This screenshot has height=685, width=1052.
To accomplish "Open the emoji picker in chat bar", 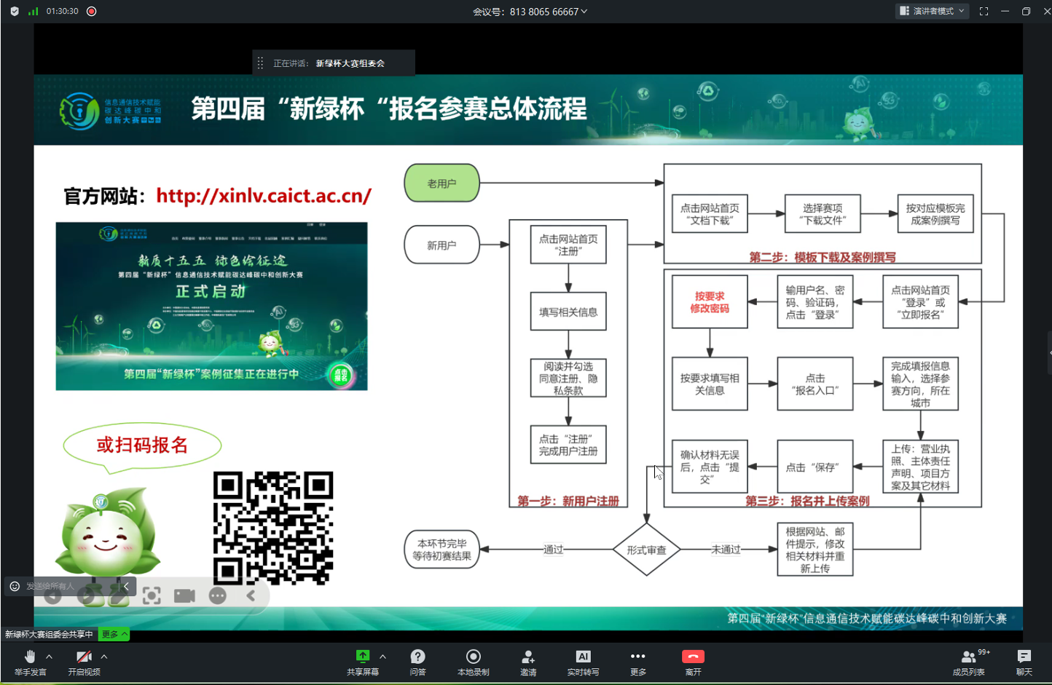I will [15, 586].
